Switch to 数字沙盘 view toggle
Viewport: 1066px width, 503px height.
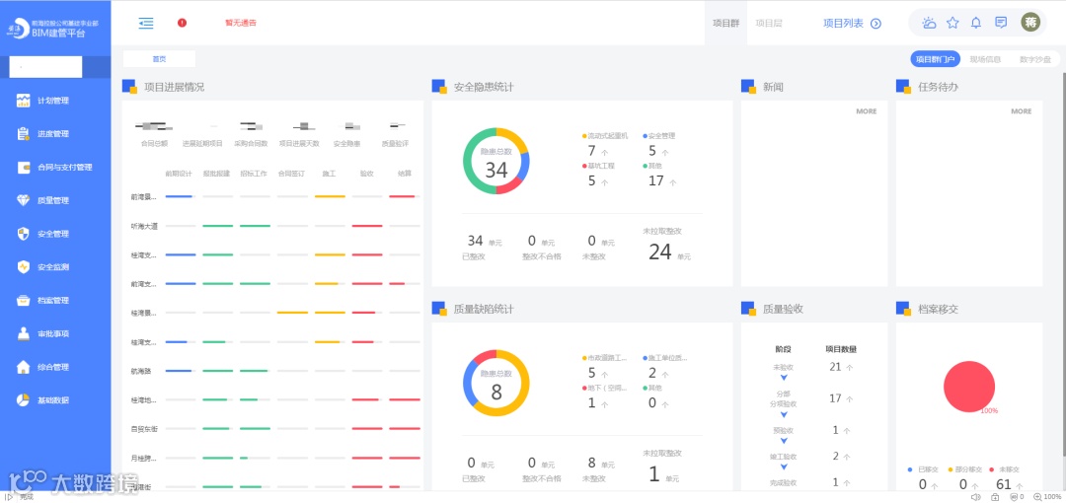(x=1034, y=59)
